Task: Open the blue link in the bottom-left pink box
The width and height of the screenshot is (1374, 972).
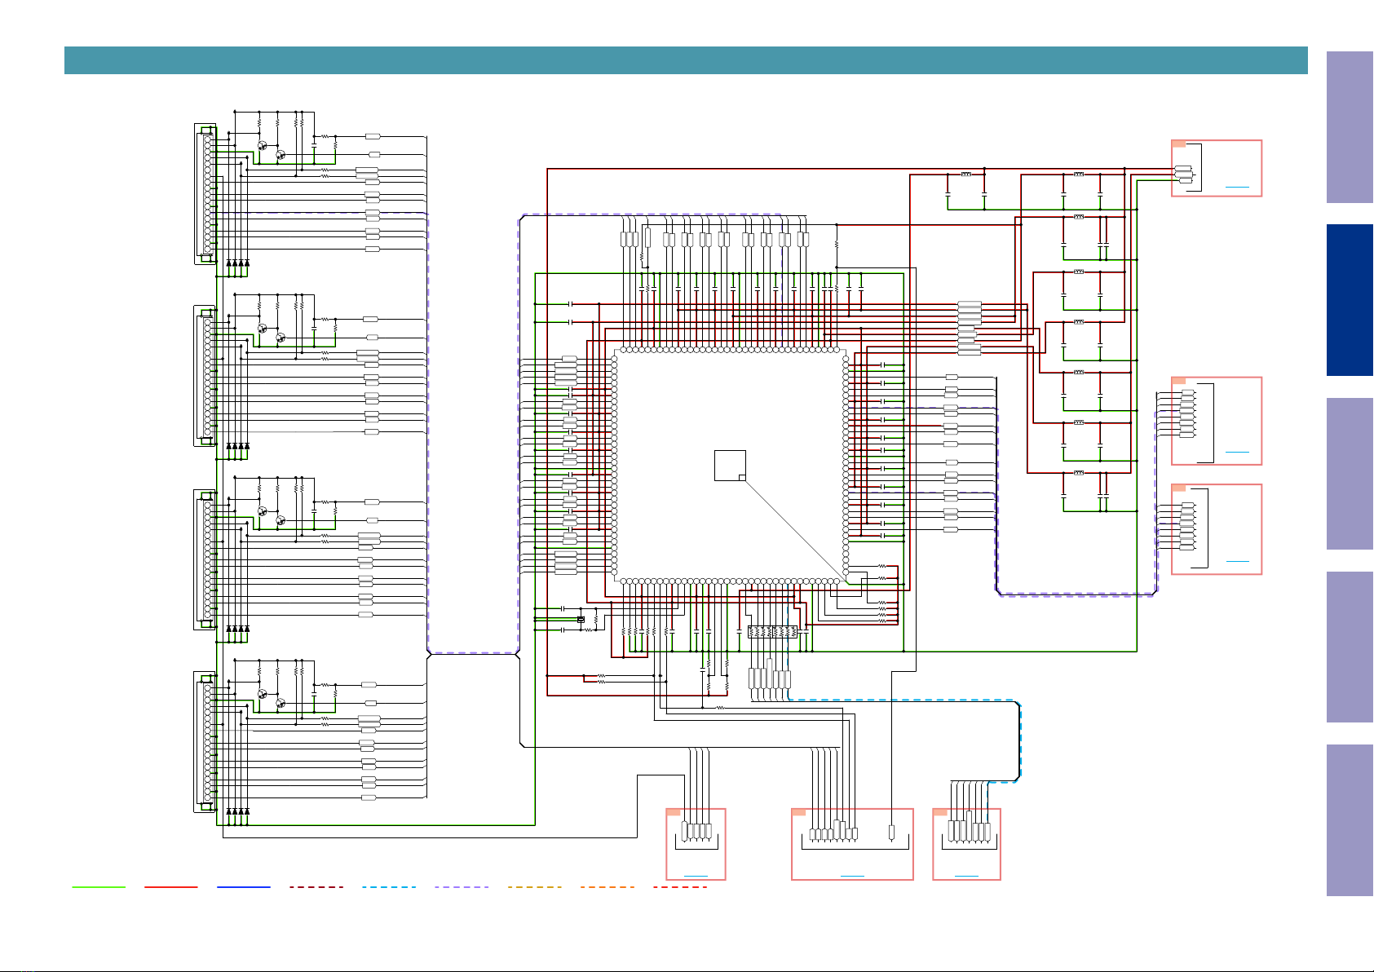Action: pos(696,876)
